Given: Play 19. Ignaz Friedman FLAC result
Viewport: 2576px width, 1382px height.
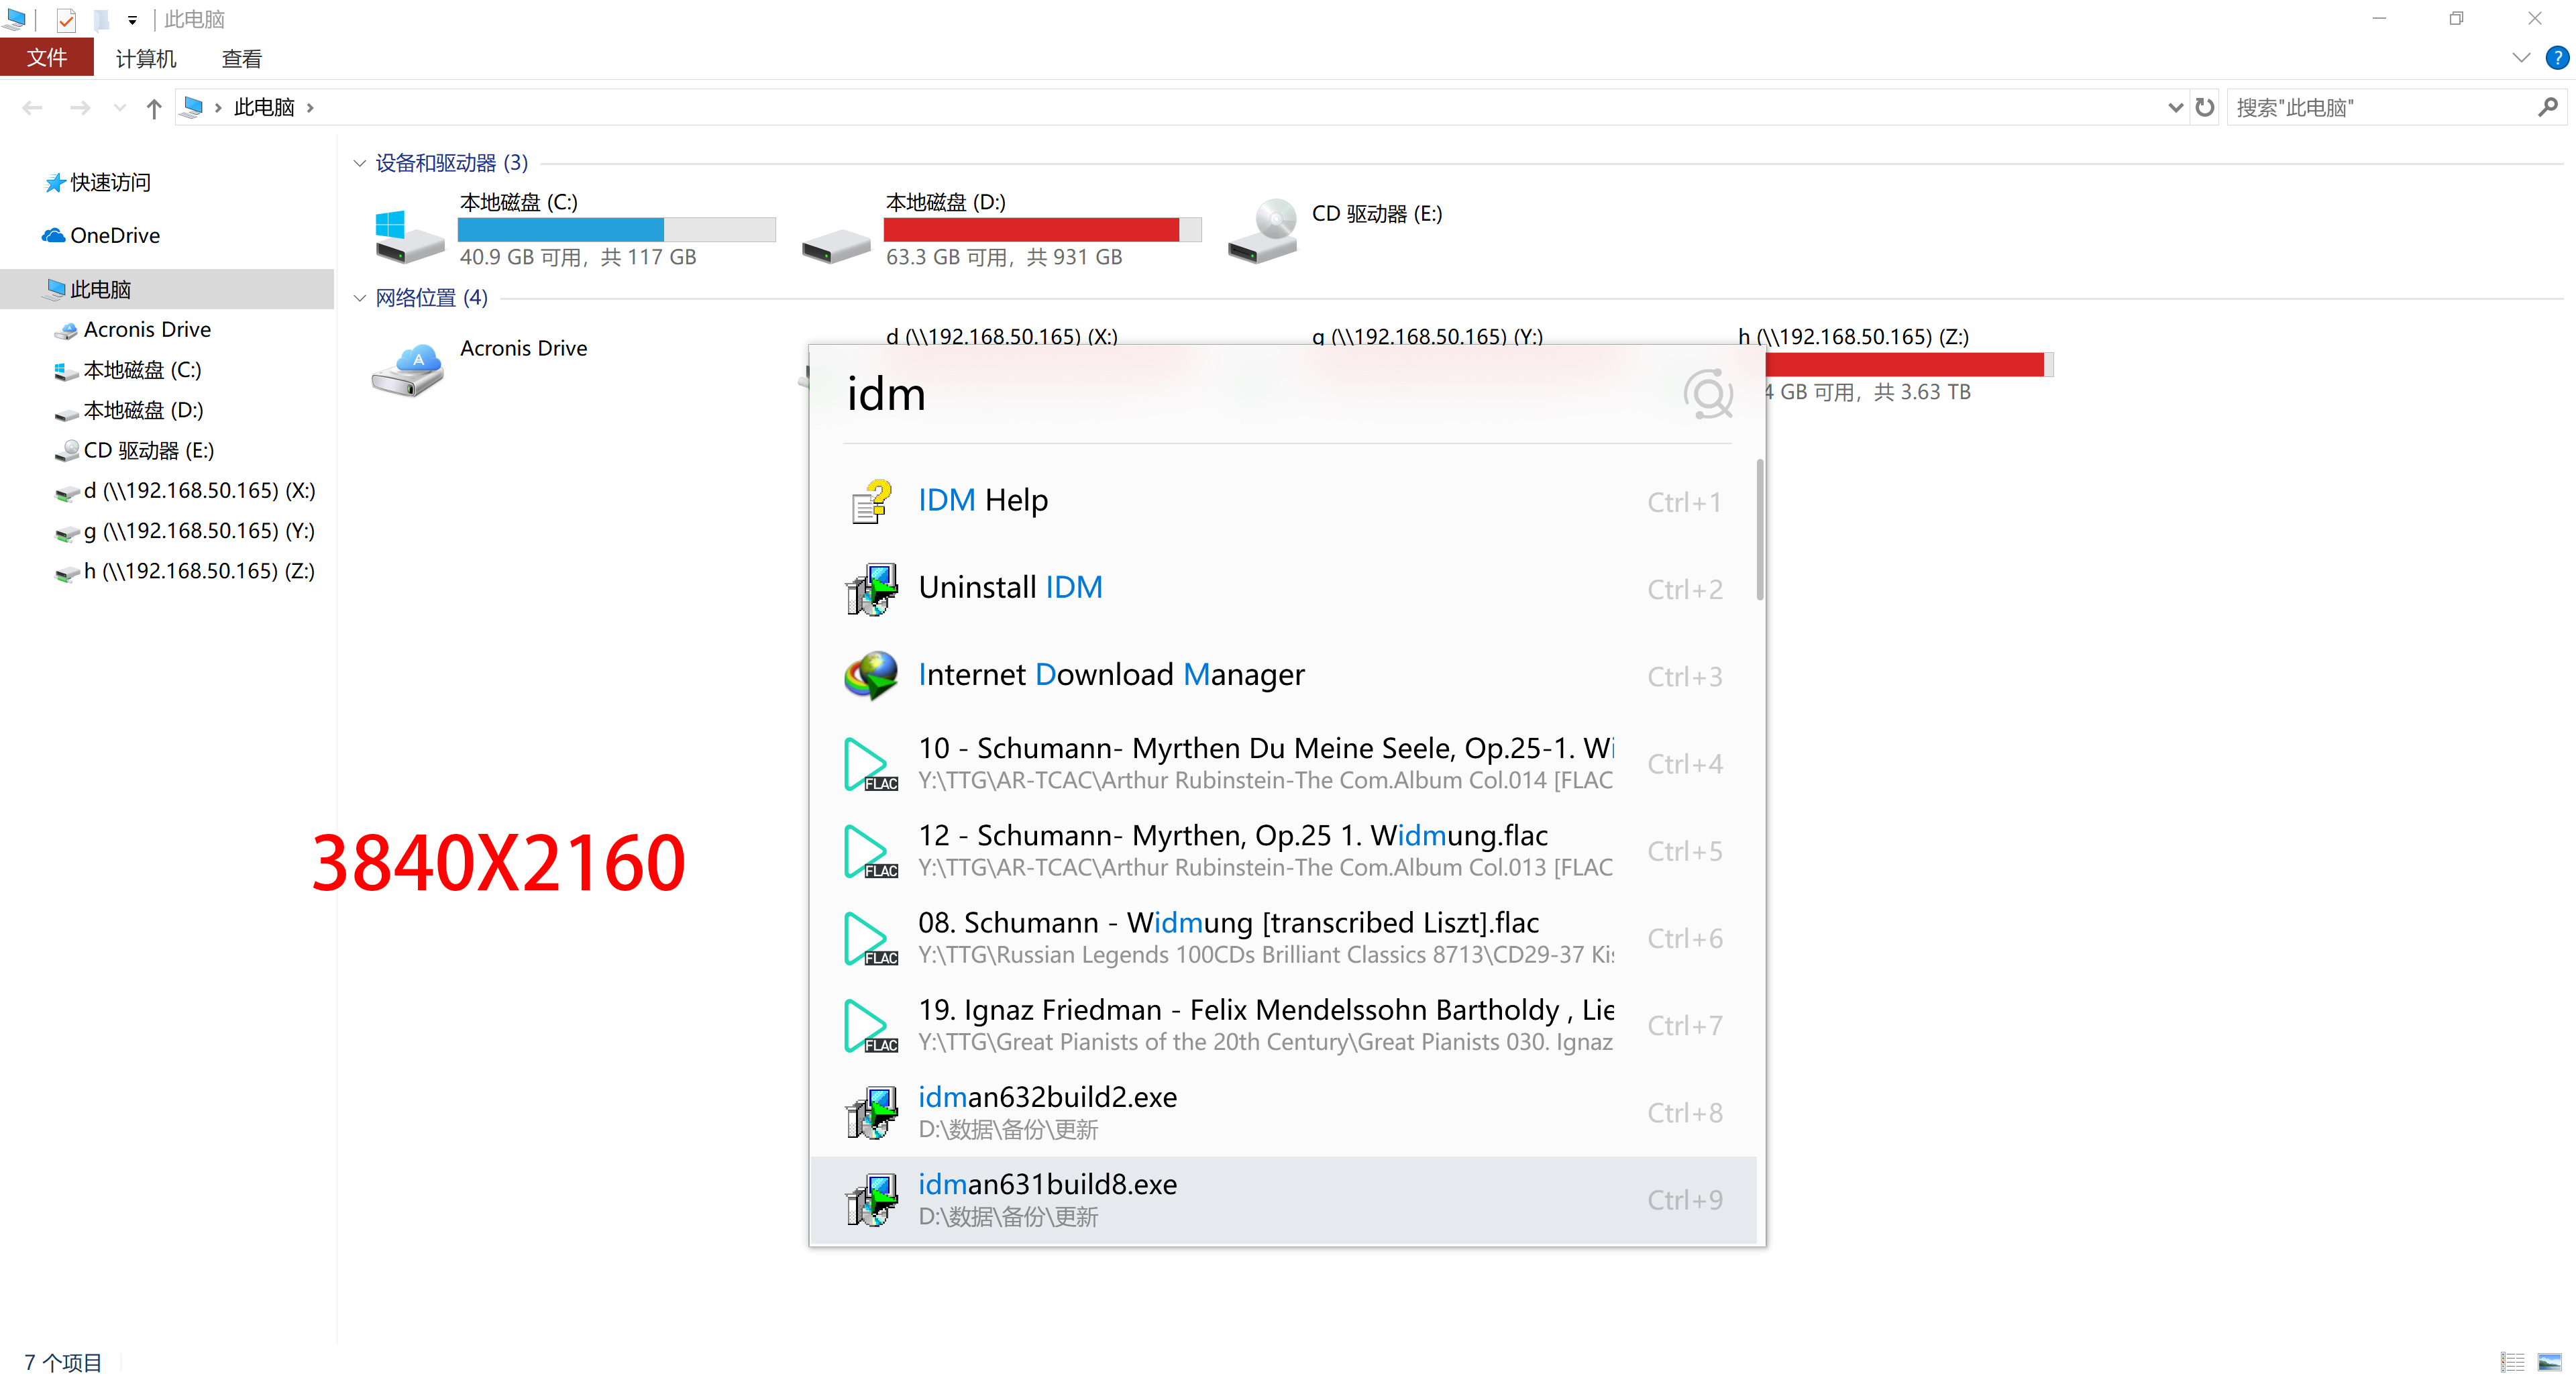Looking at the screenshot, I should [x=1283, y=1025].
